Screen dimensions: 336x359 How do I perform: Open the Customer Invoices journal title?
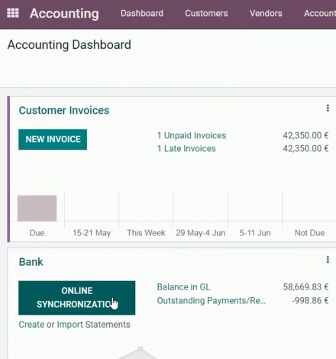tap(64, 110)
